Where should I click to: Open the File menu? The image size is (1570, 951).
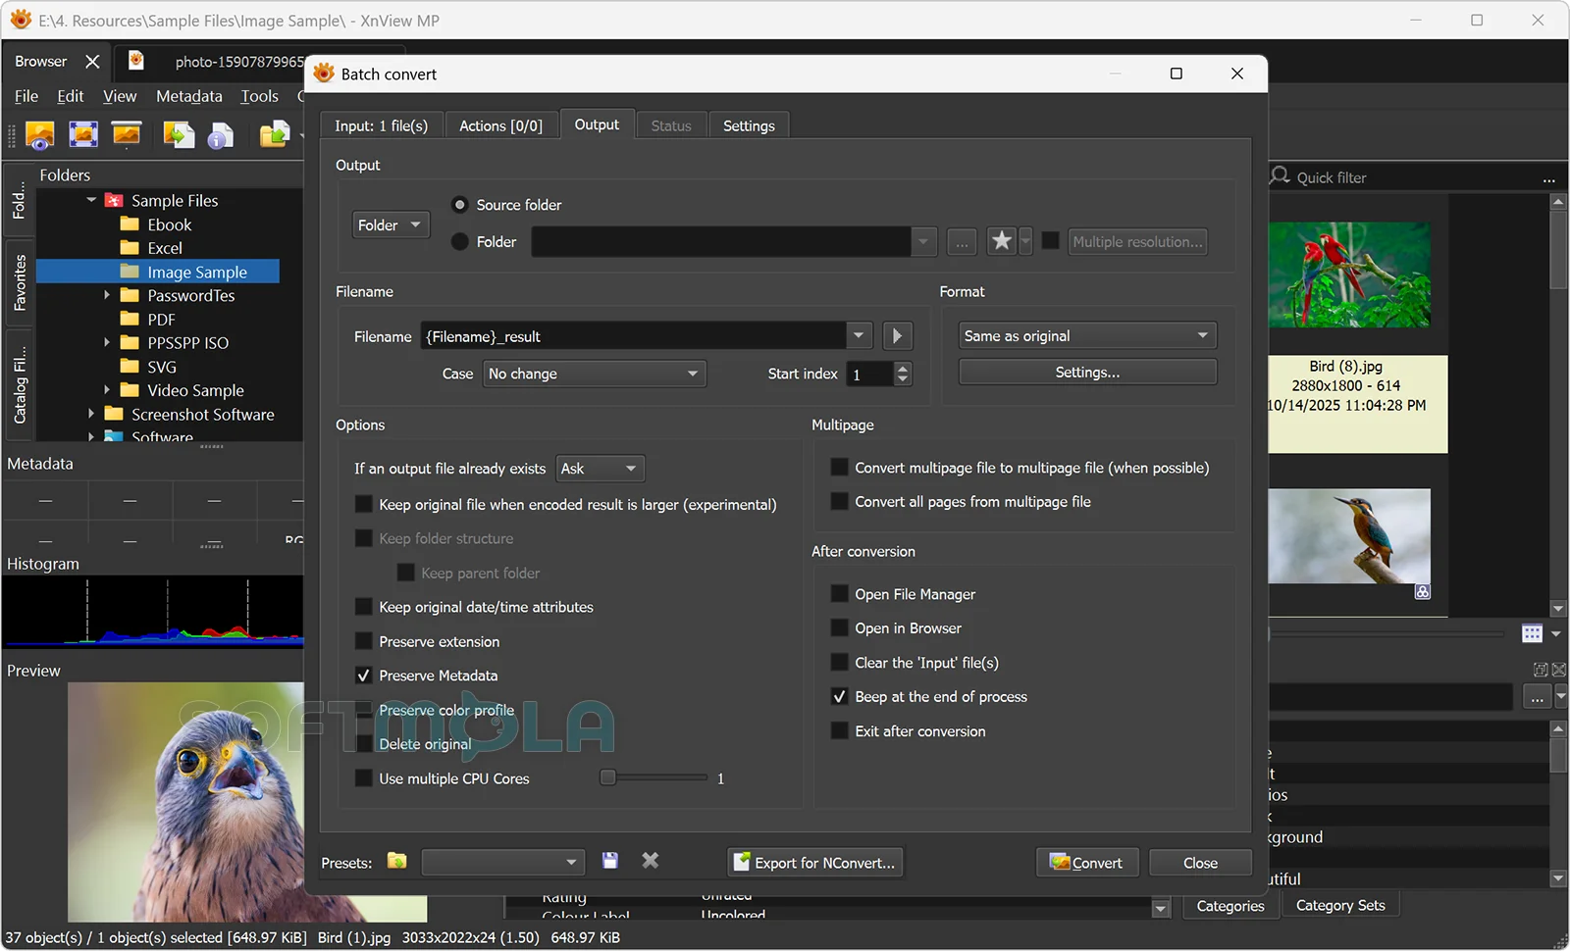pos(26,96)
